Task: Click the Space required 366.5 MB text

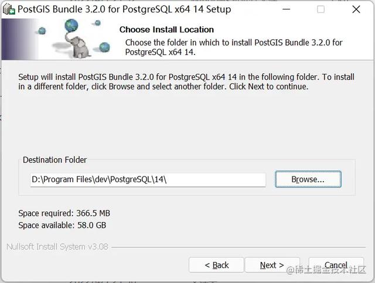Action: [x=64, y=213]
